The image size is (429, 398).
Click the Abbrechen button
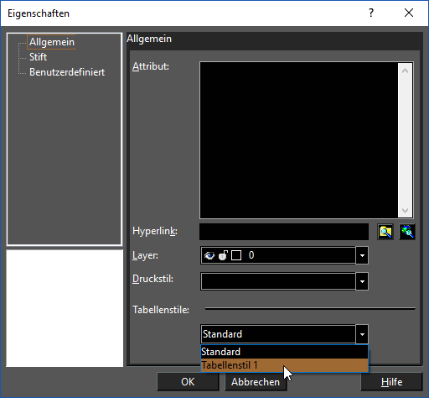click(256, 382)
